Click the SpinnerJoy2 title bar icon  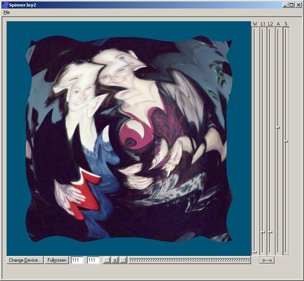pos(5,5)
